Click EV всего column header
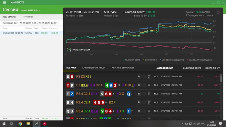The width and height of the screenshot is (226, 127). point(54,28)
